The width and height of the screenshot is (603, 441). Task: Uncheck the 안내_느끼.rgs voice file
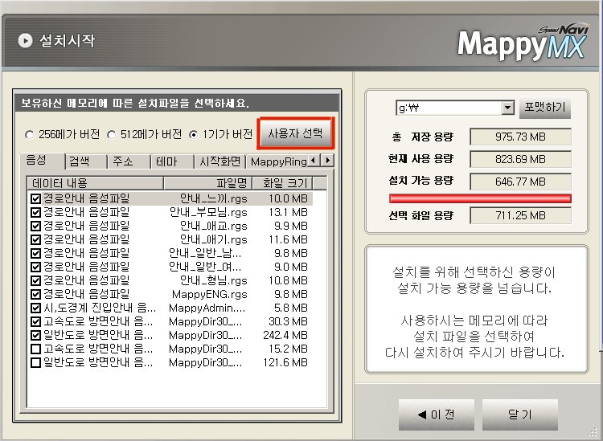pos(35,198)
